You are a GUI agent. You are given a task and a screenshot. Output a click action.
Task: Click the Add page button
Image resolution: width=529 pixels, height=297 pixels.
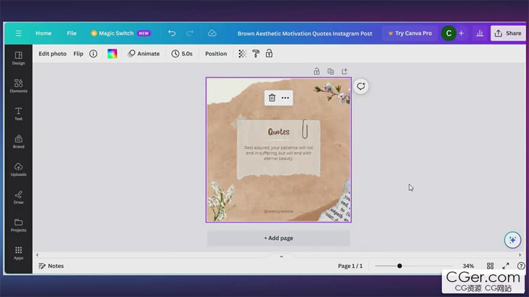point(278,238)
